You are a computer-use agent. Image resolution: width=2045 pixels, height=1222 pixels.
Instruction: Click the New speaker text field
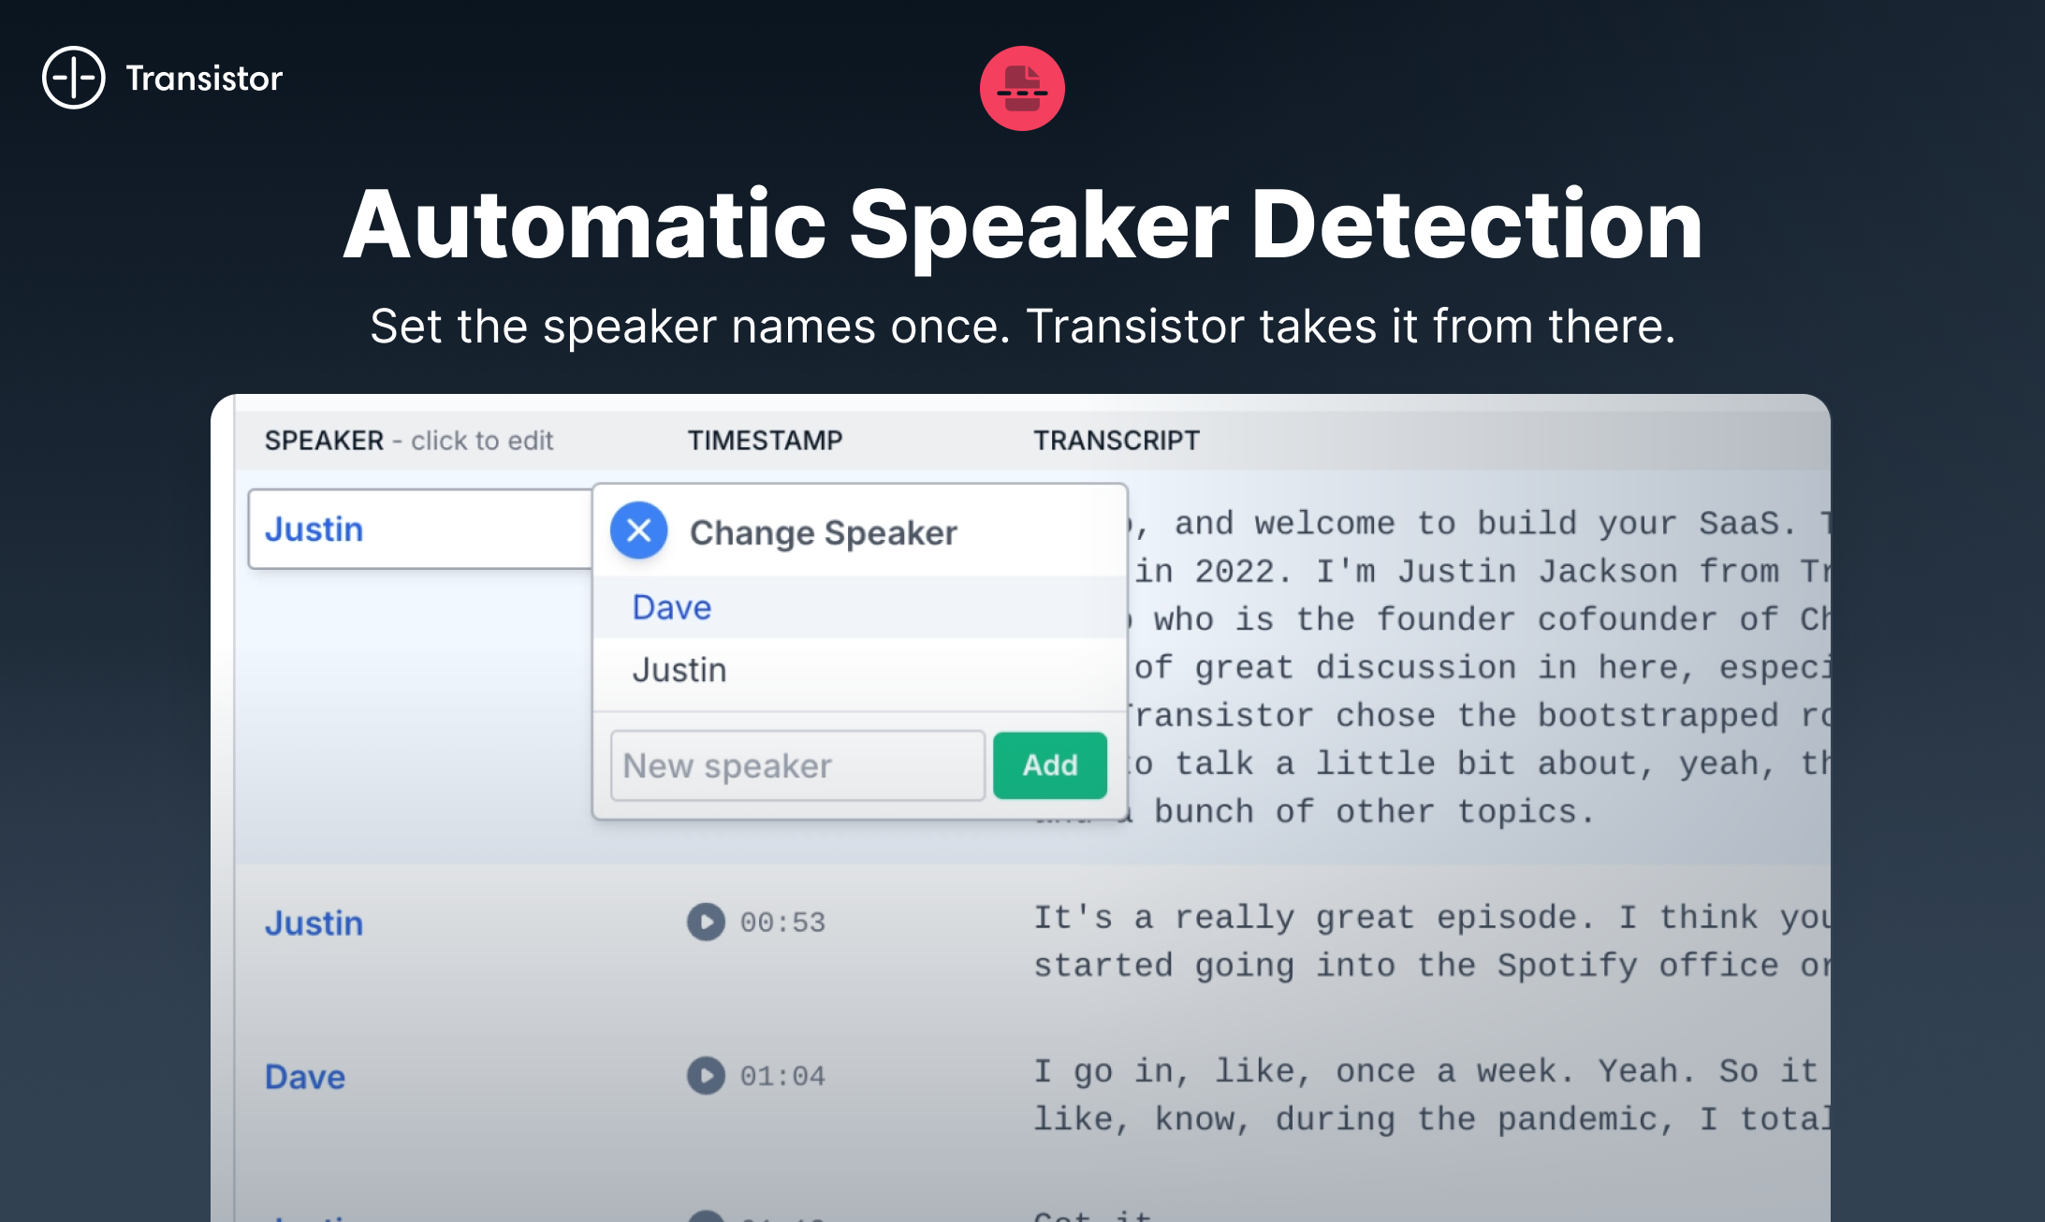[x=796, y=765]
